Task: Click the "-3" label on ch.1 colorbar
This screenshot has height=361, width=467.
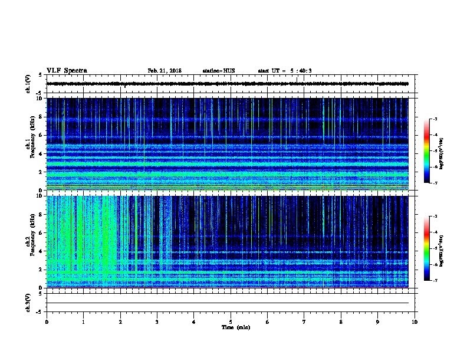Action: tap(435, 119)
